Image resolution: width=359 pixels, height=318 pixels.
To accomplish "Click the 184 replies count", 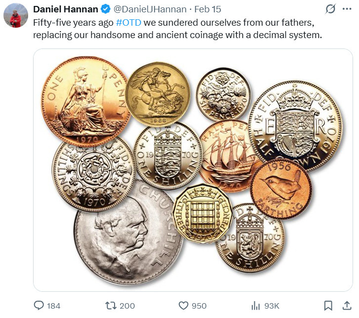I will (x=53, y=306).
